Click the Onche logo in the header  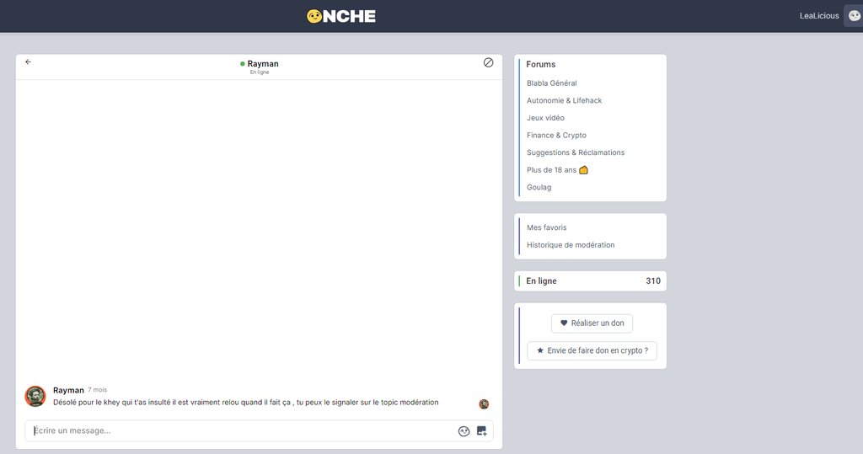pyautogui.click(x=341, y=16)
